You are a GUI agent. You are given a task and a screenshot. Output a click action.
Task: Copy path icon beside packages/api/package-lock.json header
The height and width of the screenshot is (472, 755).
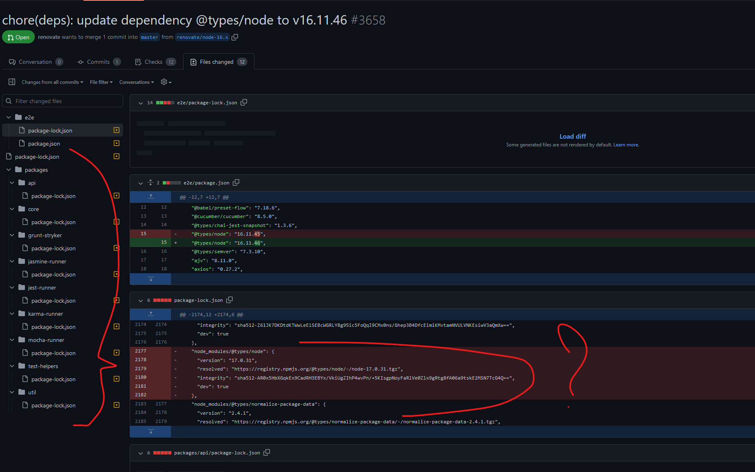click(267, 452)
